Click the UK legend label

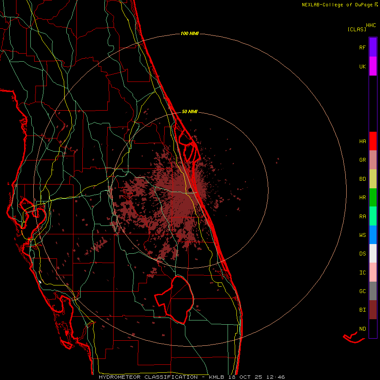pos(362,66)
